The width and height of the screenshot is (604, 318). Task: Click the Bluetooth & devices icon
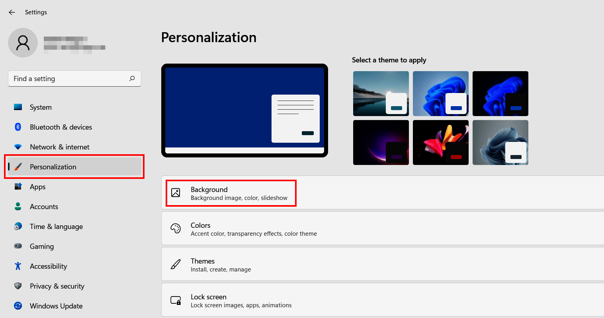18,127
